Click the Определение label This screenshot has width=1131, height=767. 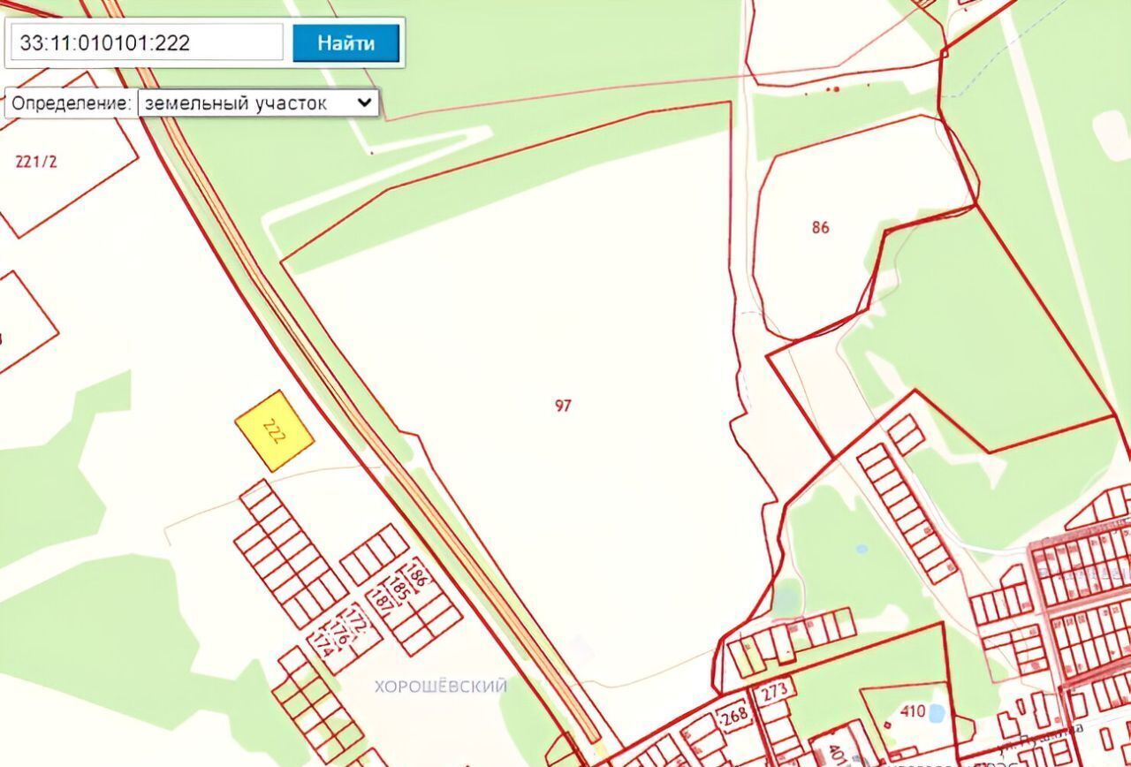pos(71,103)
